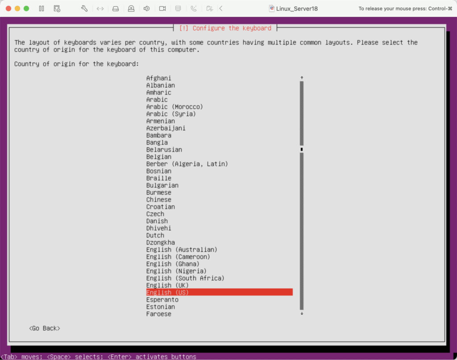Click the network adapter arrows icon
This screenshot has width=457, height=360.
click(x=100, y=8)
